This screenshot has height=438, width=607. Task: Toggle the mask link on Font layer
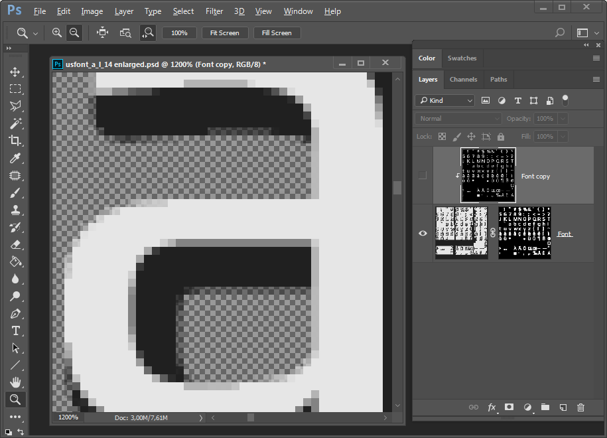(x=493, y=233)
